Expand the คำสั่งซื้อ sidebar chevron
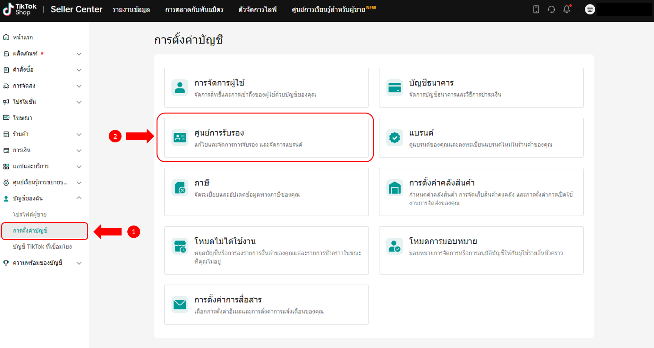The image size is (654, 348). pos(79,70)
